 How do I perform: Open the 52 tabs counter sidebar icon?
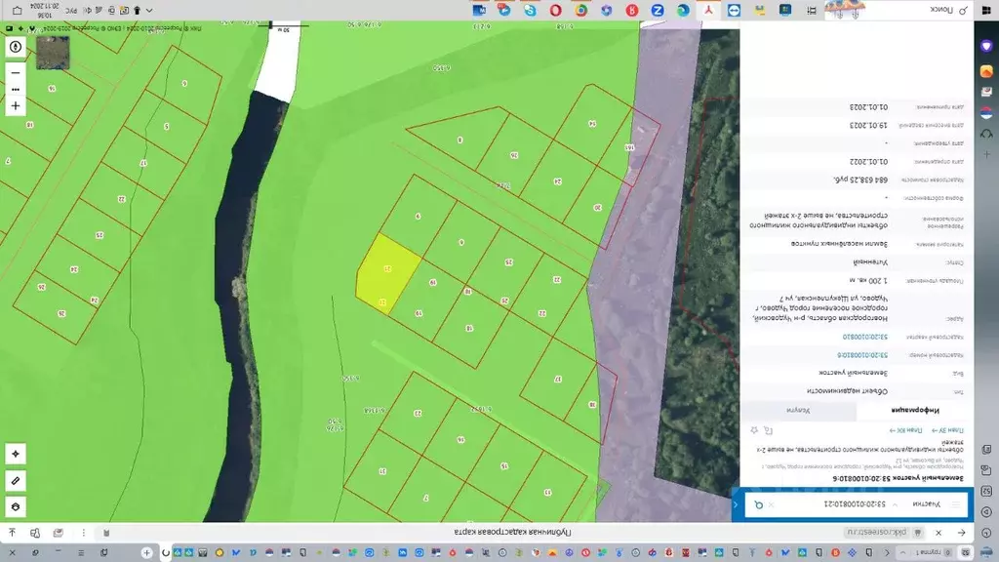pos(986,492)
